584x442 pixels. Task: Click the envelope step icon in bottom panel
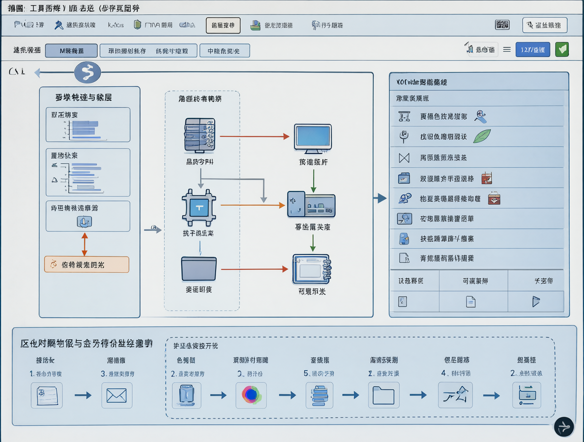(116, 395)
